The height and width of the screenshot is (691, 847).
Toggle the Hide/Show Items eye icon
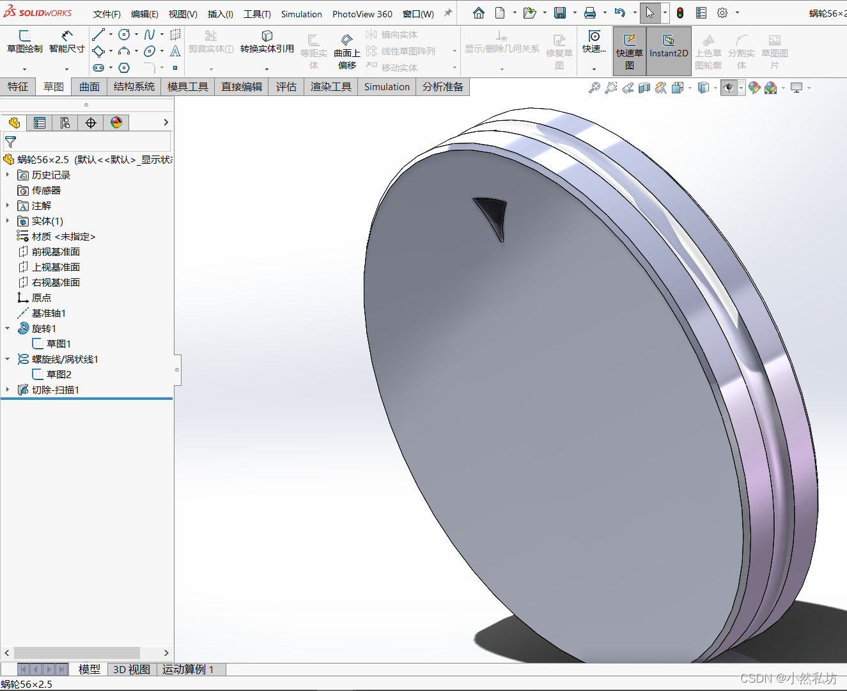[x=728, y=88]
